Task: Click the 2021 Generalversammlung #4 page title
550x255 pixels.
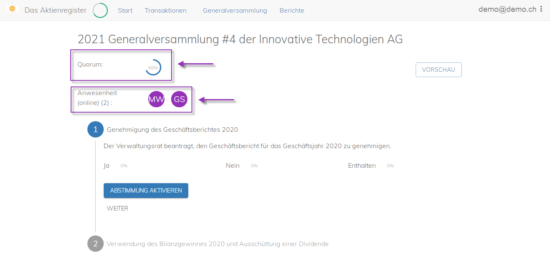Action: [240, 39]
